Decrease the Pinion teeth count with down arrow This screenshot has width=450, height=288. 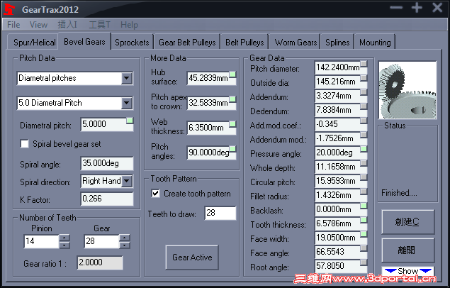[64, 245]
